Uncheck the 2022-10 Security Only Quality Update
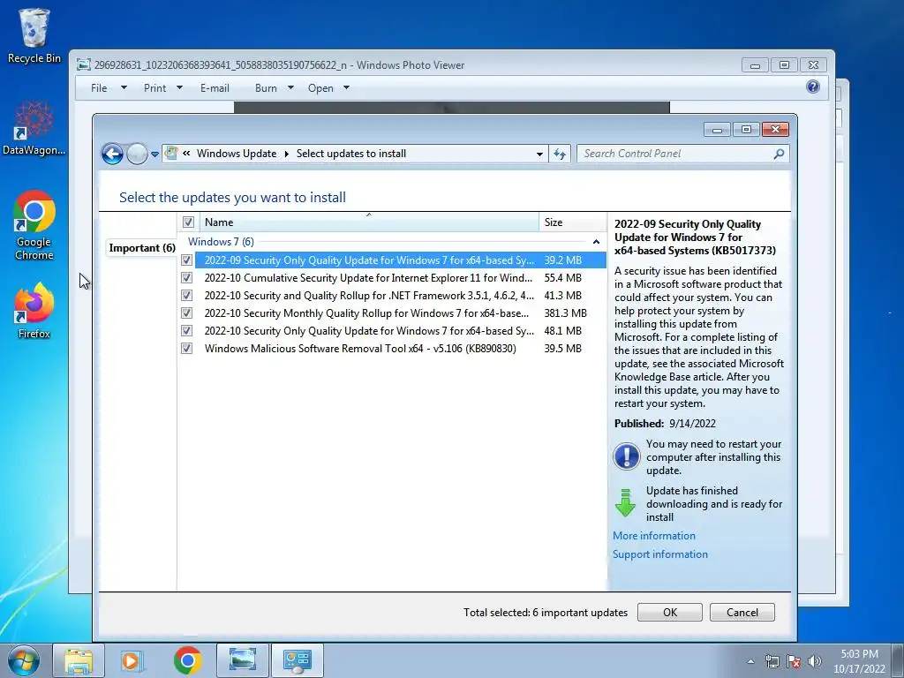The width and height of the screenshot is (904, 678). pos(187,331)
